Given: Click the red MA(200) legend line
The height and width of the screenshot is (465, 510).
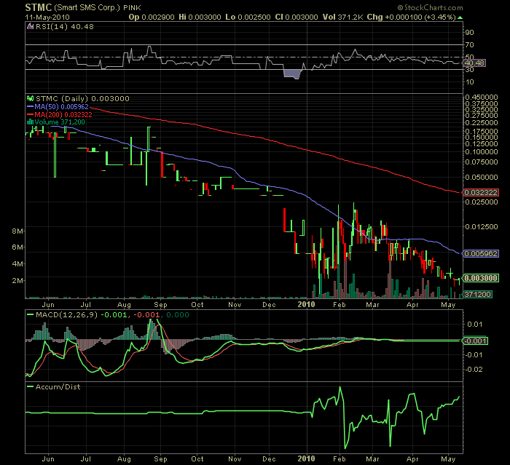Looking at the screenshot, I should [x=30, y=115].
